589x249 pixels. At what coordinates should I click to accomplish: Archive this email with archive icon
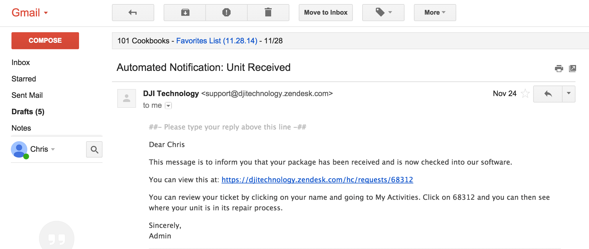[185, 13]
